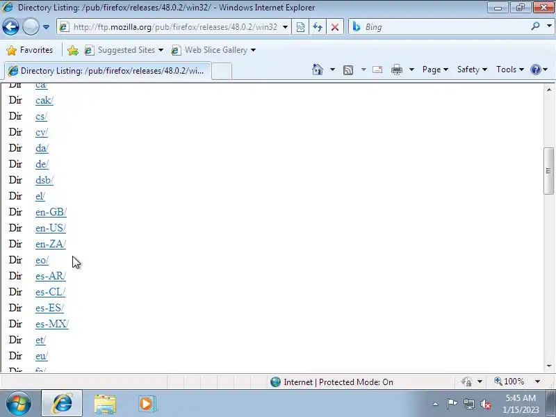This screenshot has width=556, height=417.
Task: Expand the address bar autocomplete dropdown
Action: click(285, 27)
